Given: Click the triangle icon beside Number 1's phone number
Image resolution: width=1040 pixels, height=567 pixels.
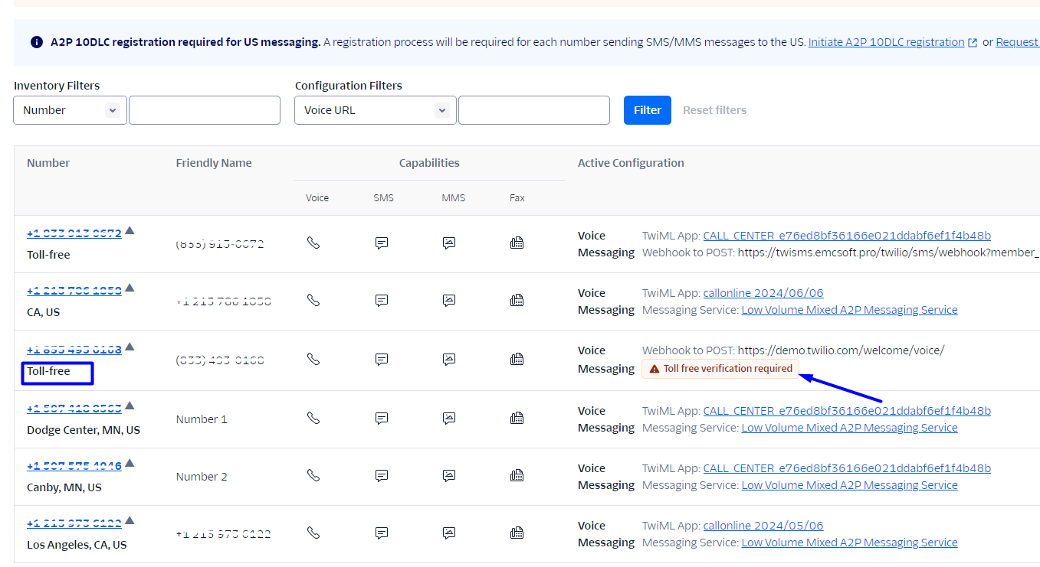Looking at the screenshot, I should coord(130,406).
